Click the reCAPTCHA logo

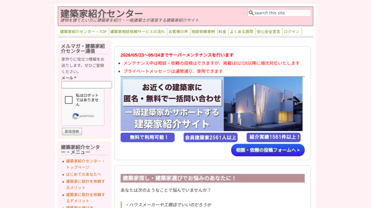click(x=76, y=116)
